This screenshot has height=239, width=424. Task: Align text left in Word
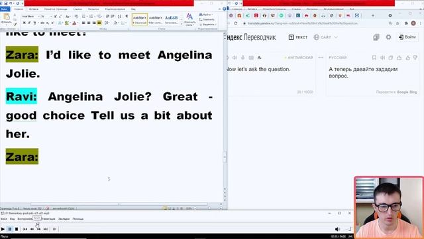coord(83,23)
